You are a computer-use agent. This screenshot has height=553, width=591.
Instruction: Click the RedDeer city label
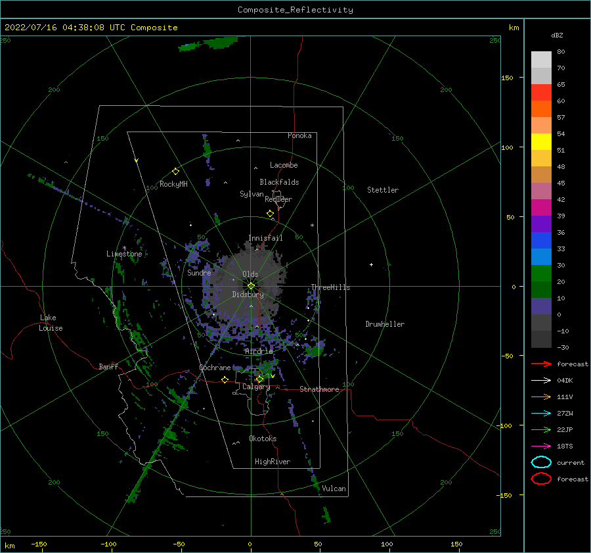[278, 199]
